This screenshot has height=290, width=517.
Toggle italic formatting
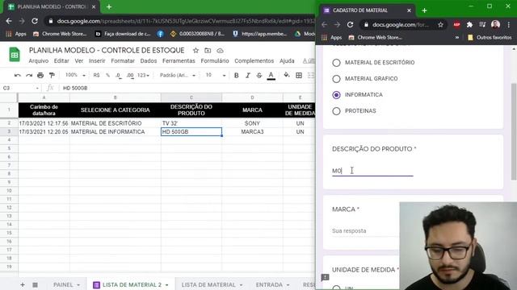point(248,75)
